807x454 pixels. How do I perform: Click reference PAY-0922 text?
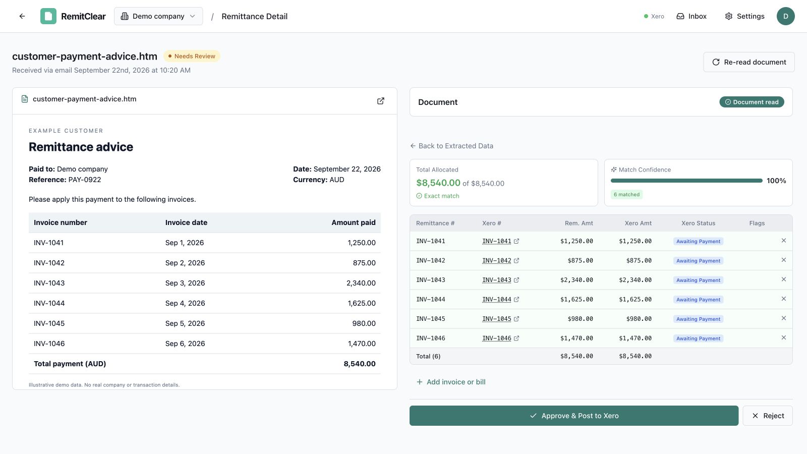(85, 180)
